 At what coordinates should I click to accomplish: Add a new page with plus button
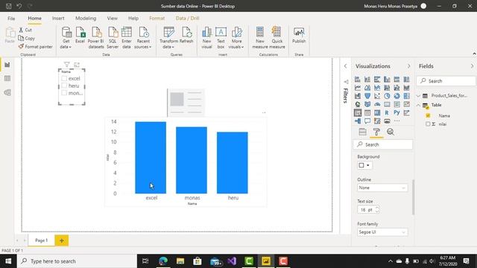coord(61,240)
